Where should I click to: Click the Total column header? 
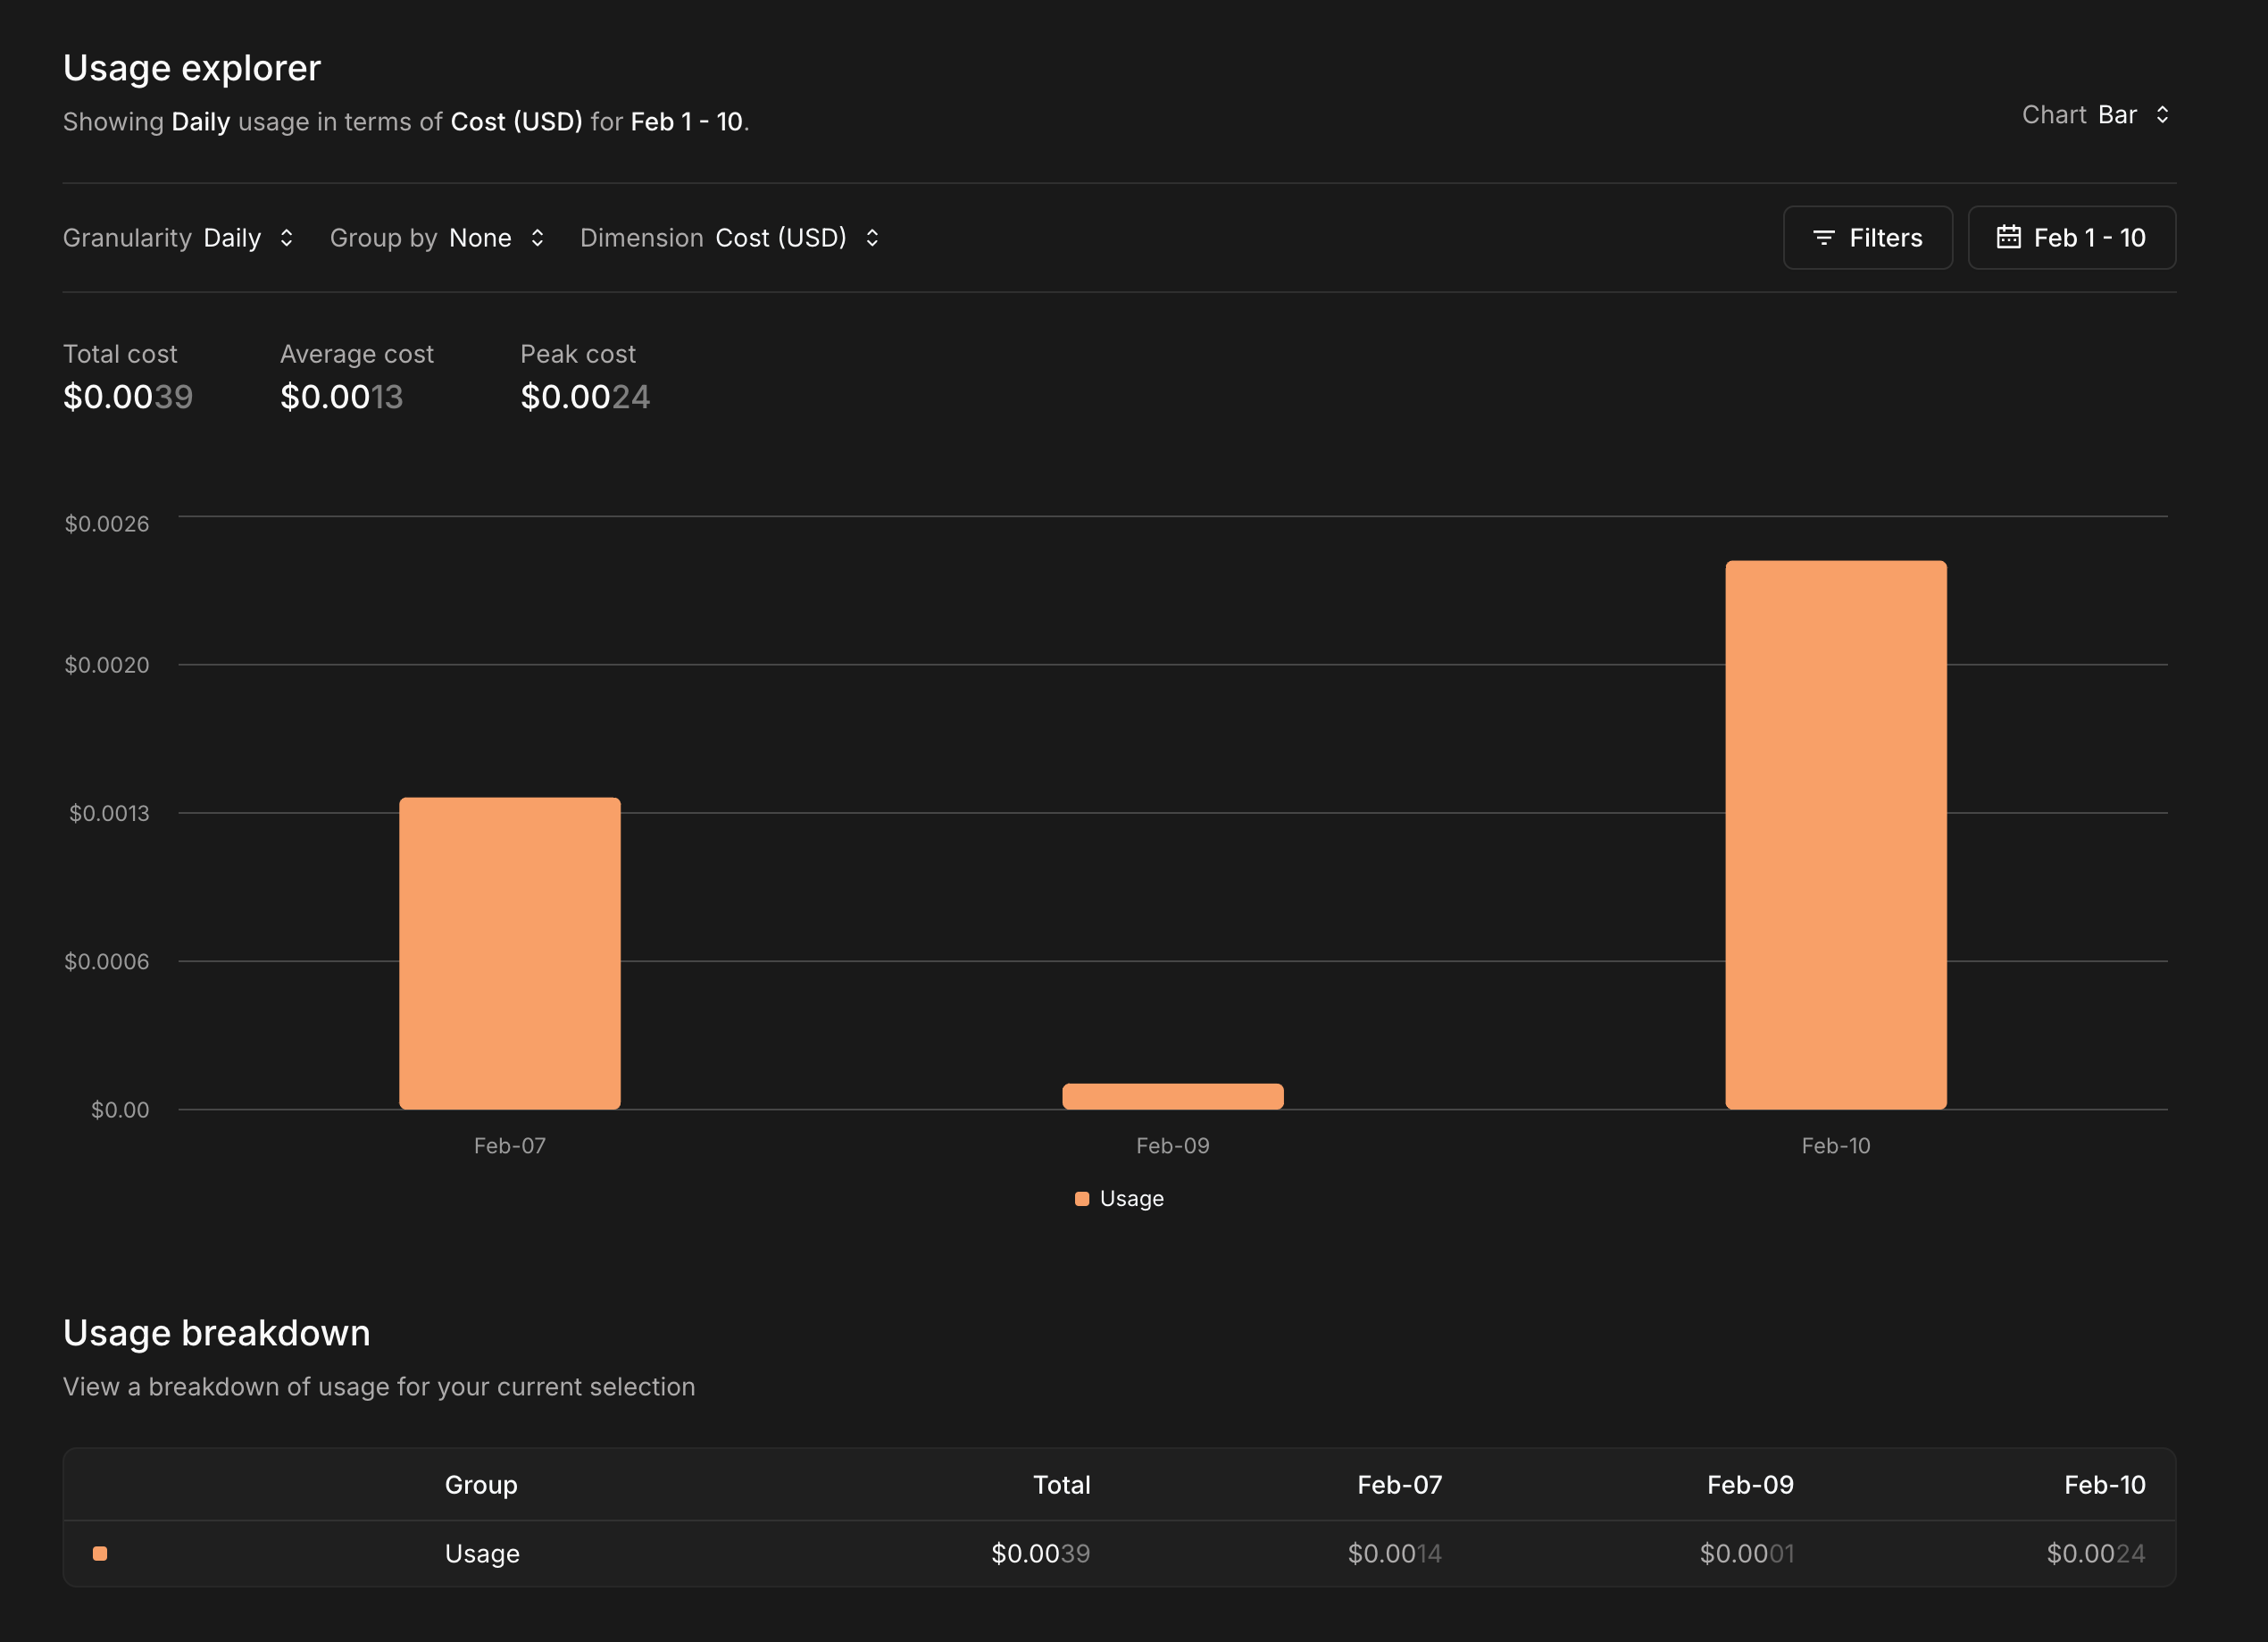pos(1061,1485)
